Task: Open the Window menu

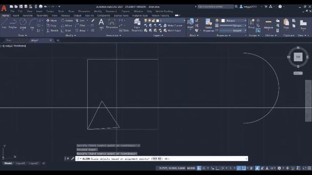Action: (x=138, y=11)
